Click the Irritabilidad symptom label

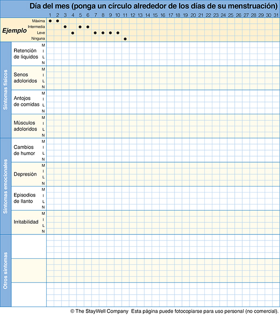pos(26,222)
